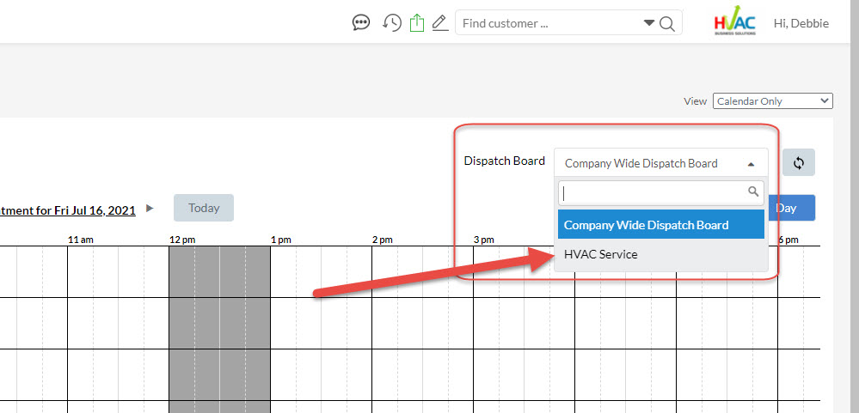
Task: Click the magnifier in Find customer box
Action: [x=667, y=24]
